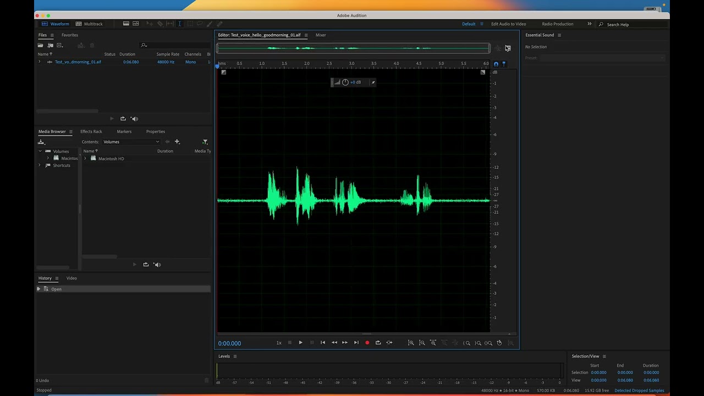Image resolution: width=704 pixels, height=396 pixels.
Task: Toggle snapping magnet icon on timeline
Action: pyautogui.click(x=496, y=64)
